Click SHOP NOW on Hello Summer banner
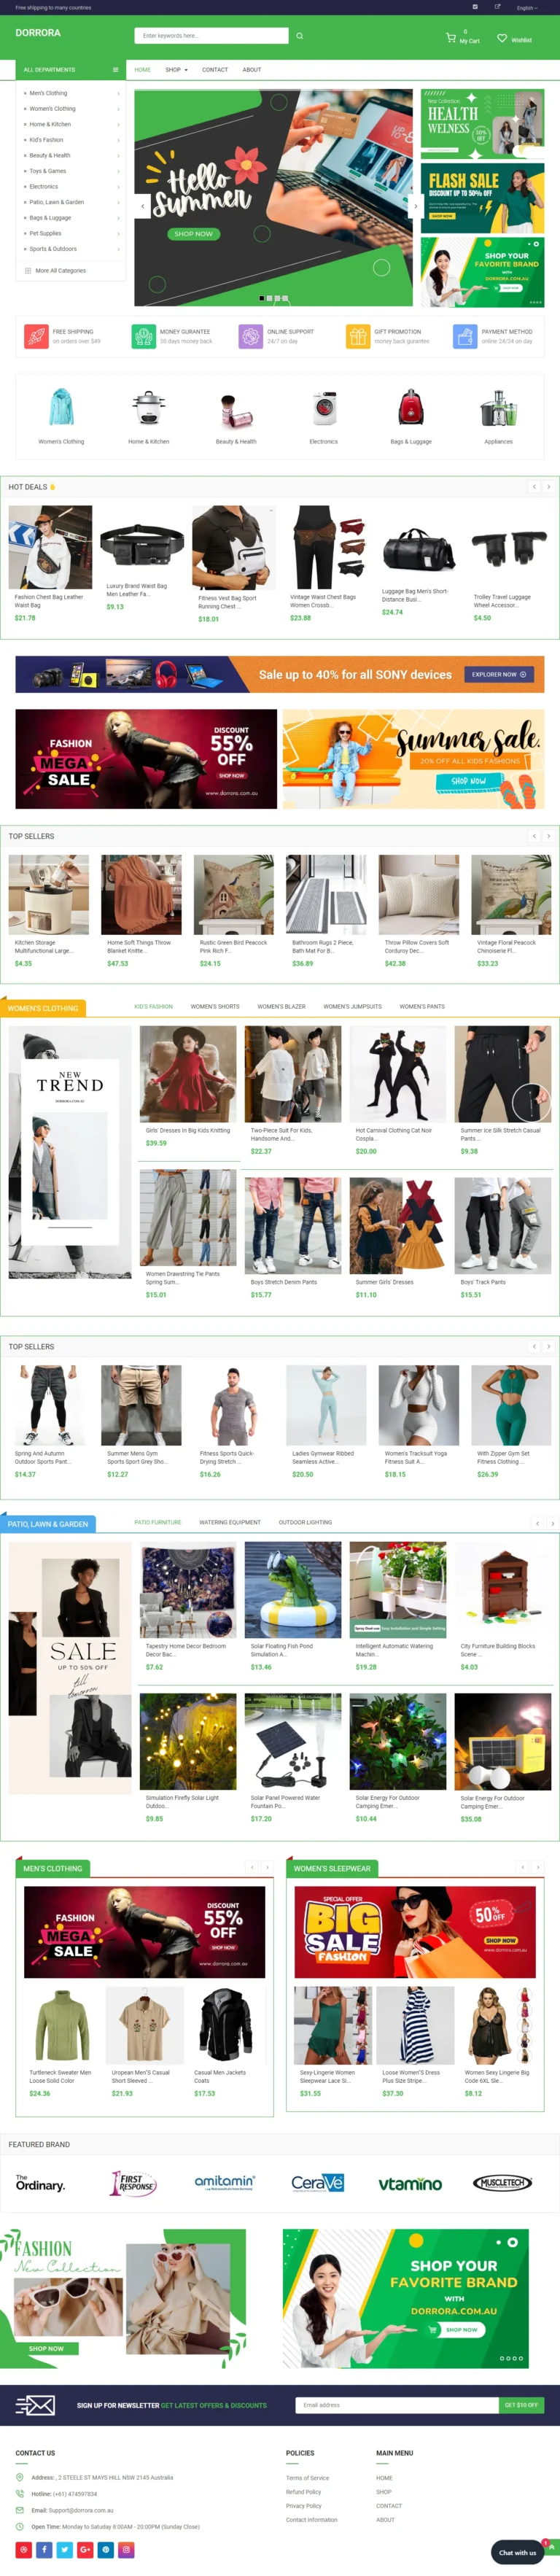 [193, 234]
